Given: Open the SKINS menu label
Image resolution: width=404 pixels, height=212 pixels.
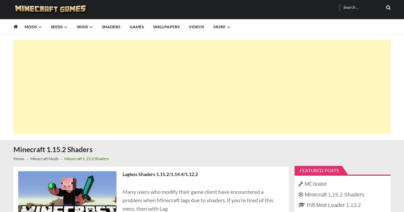Looking at the screenshot, I should coord(82,27).
